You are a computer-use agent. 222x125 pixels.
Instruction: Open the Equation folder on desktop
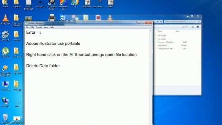(17, 4)
